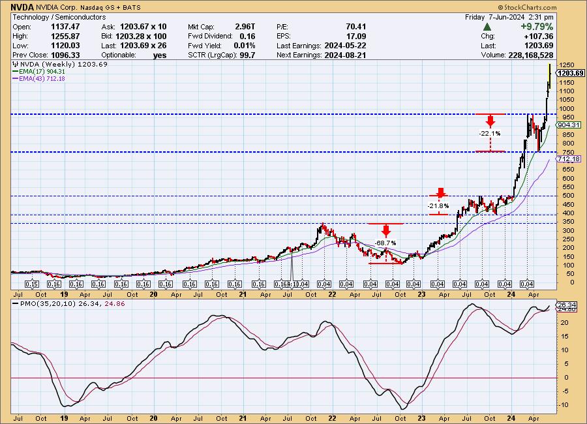Click the red down arrow above -22.1%
Screen dimensions: 587x424
tap(490, 121)
